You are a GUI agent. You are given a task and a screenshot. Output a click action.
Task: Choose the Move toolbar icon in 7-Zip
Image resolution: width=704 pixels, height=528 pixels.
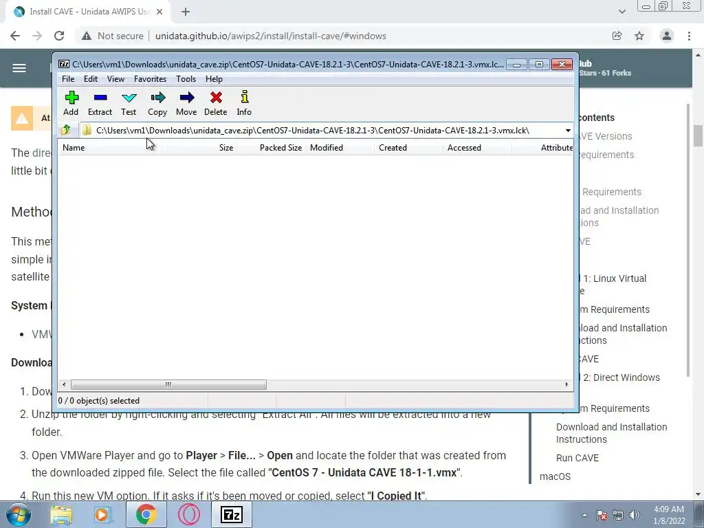pos(186,103)
